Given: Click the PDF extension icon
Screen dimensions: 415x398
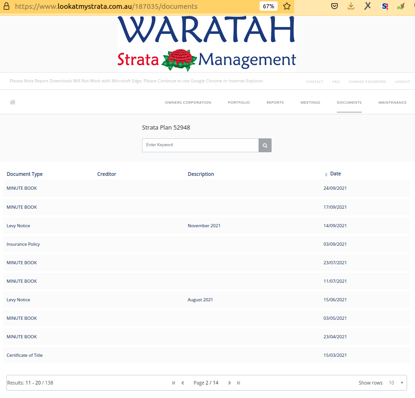Looking at the screenshot, I should click(x=401, y=6).
